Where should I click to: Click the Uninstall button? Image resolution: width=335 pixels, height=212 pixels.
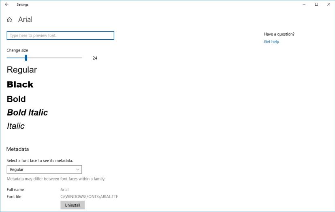pyautogui.click(x=73, y=205)
